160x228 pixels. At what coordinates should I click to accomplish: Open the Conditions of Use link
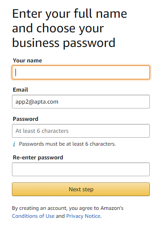point(33,216)
